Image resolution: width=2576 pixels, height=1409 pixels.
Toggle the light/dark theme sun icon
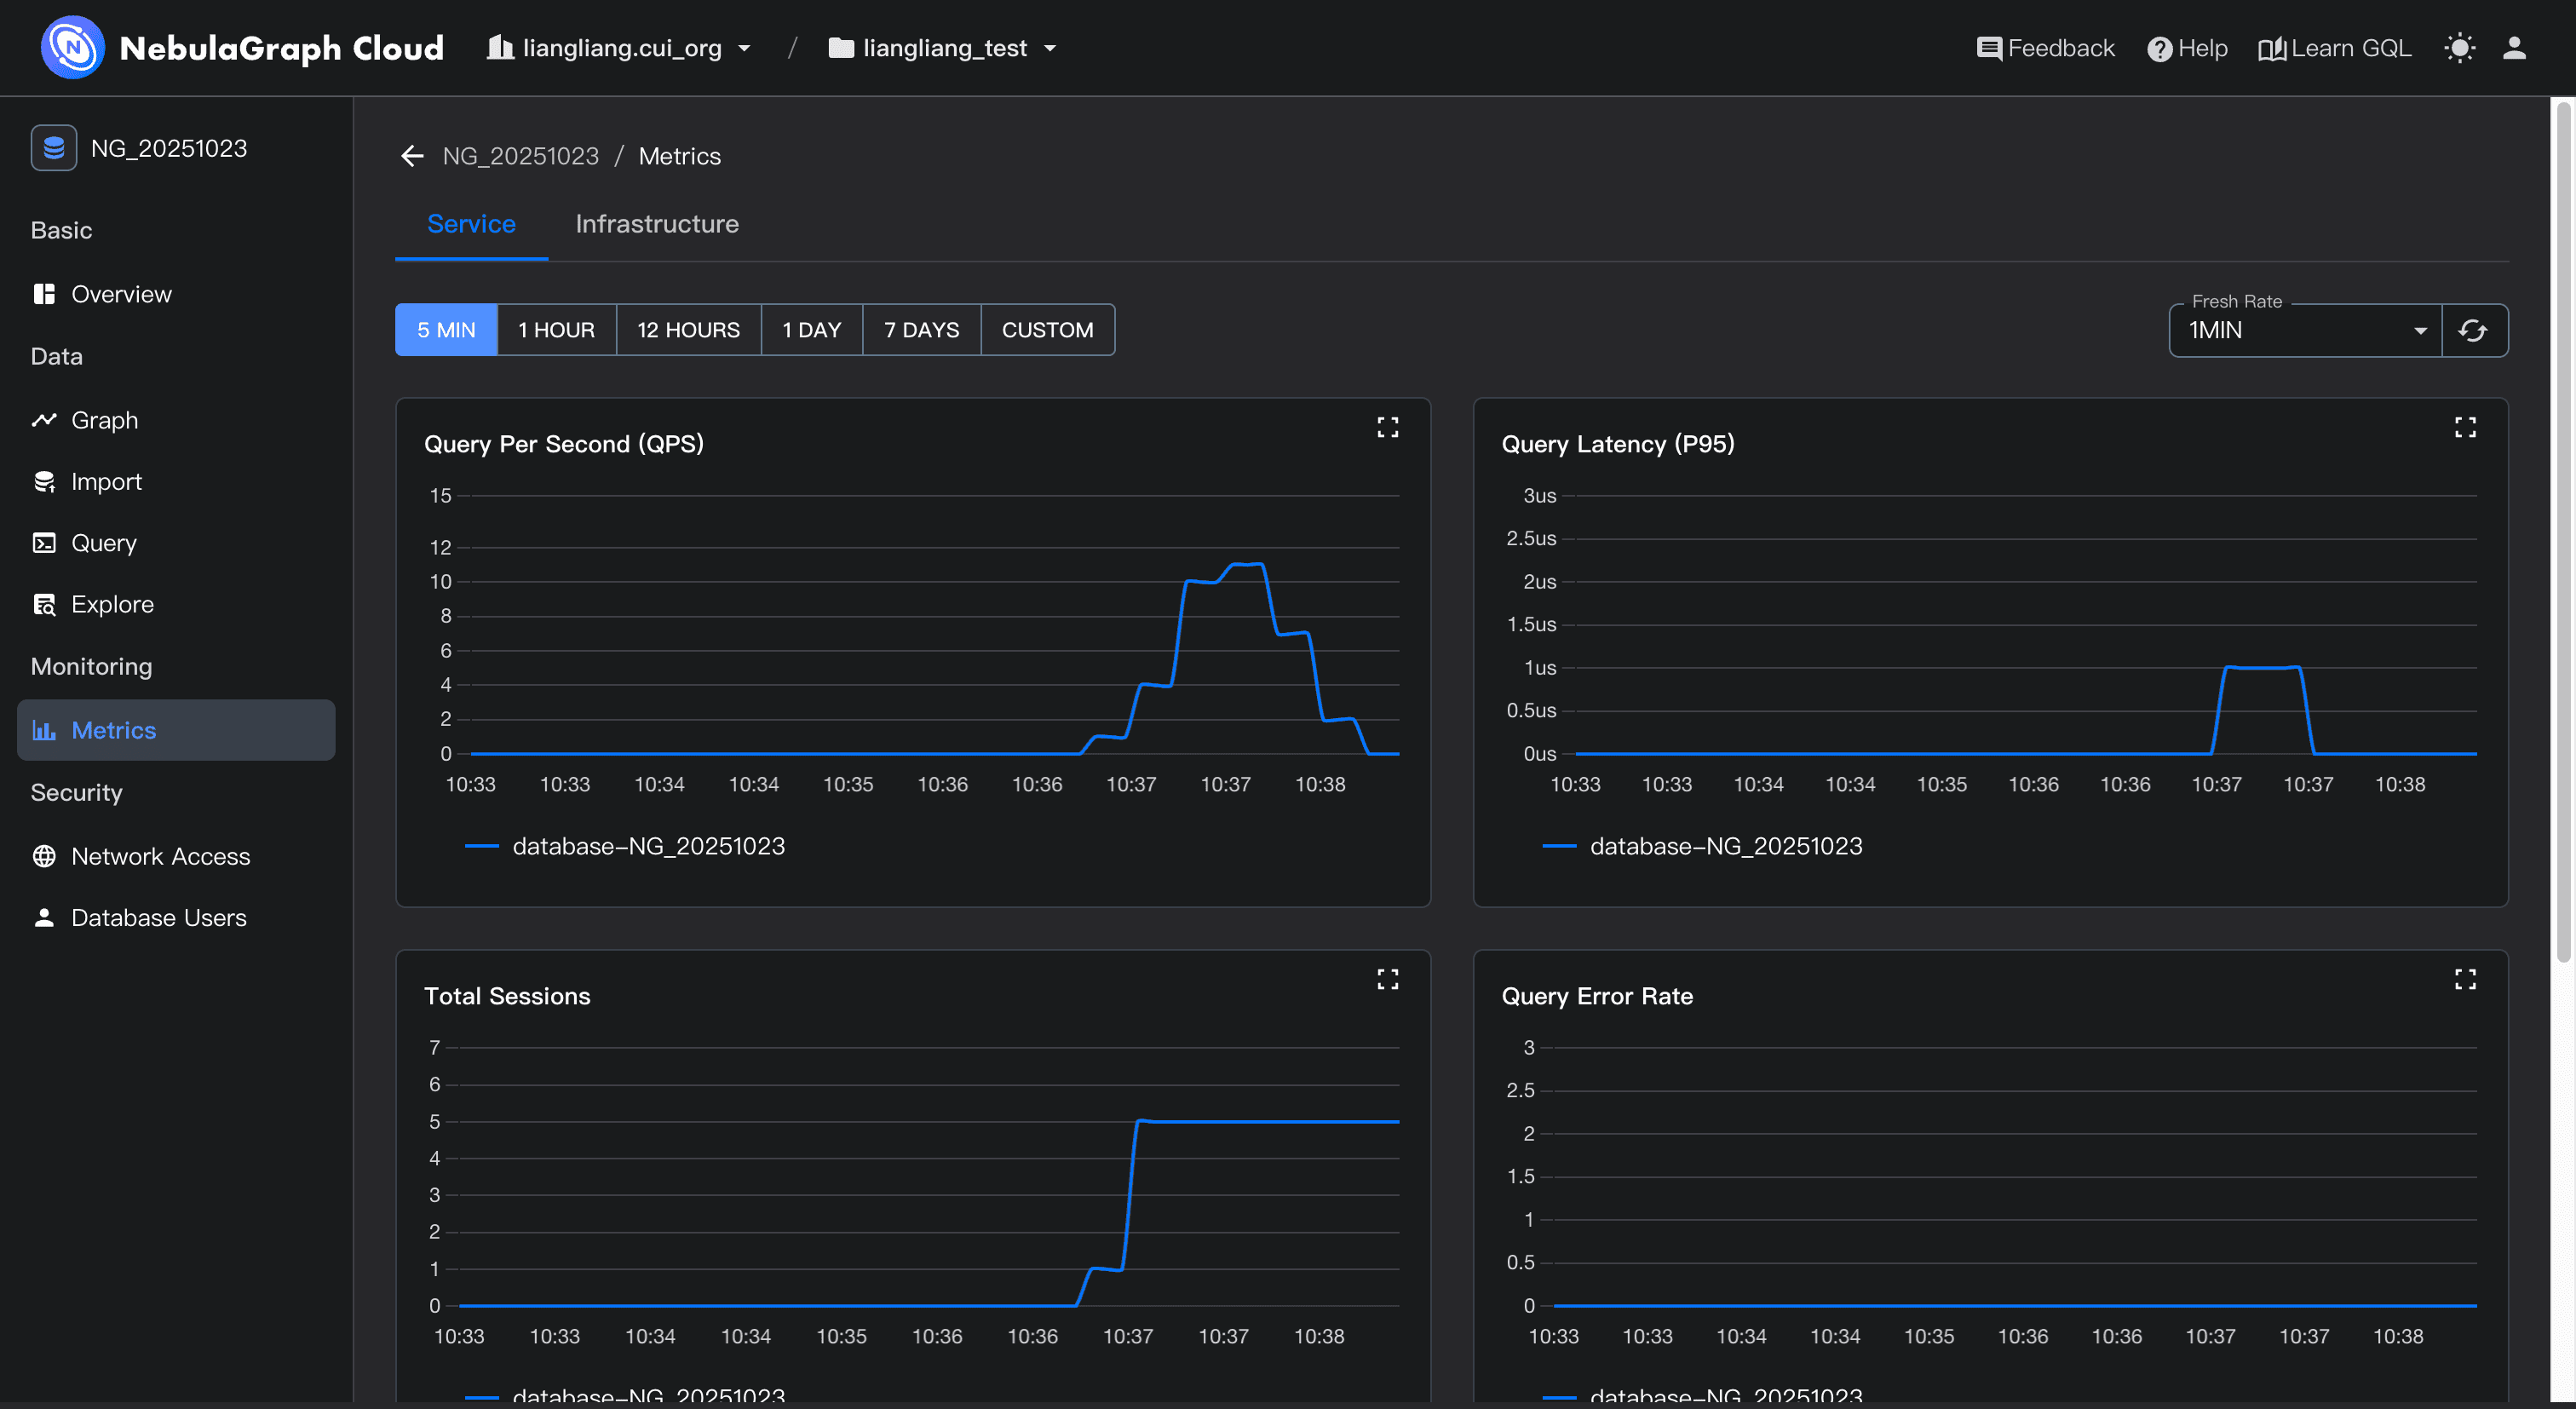point(2459,48)
